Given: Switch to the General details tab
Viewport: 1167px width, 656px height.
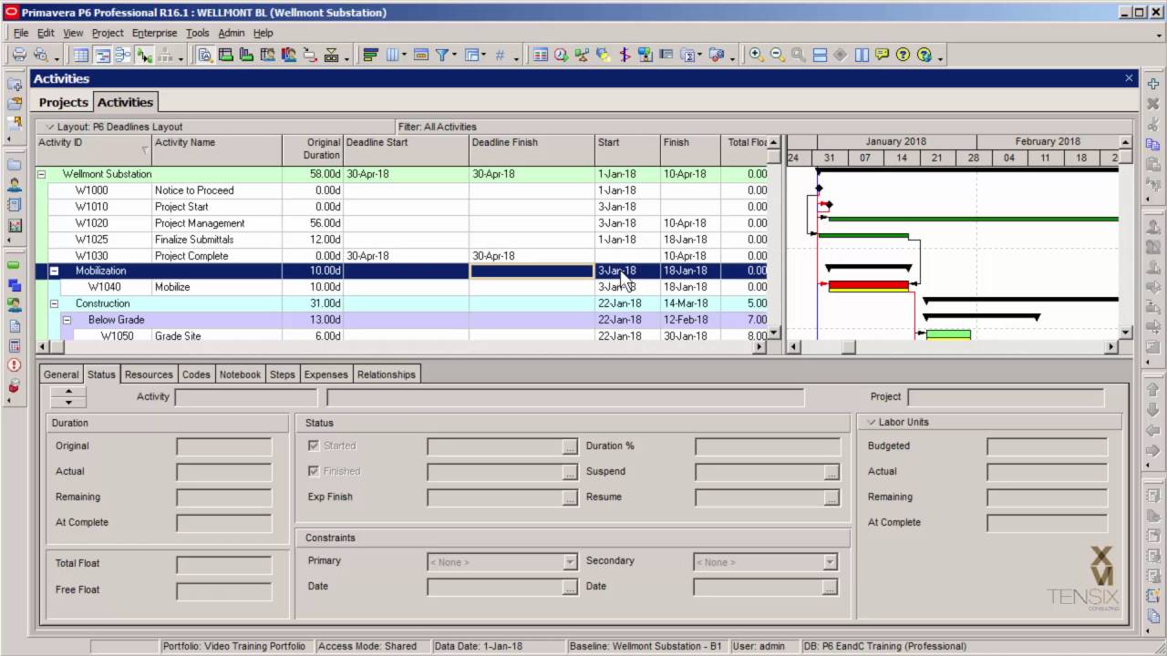Looking at the screenshot, I should click(x=61, y=374).
